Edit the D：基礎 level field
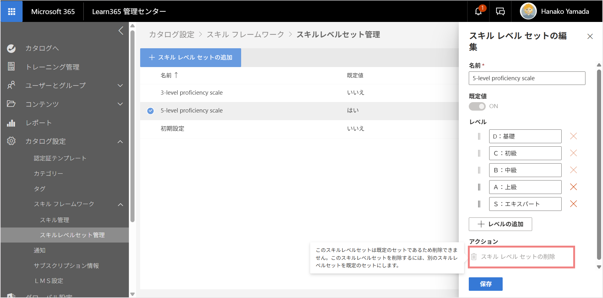Screen dimensions: 603x298 525,136
